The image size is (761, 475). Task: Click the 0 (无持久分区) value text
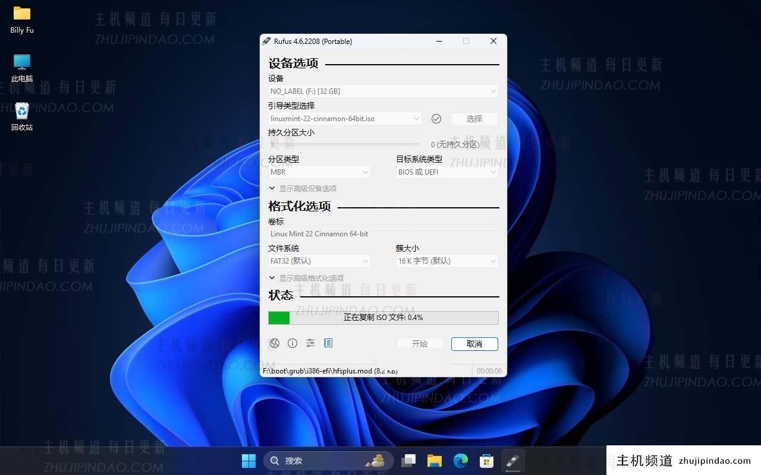pos(455,144)
